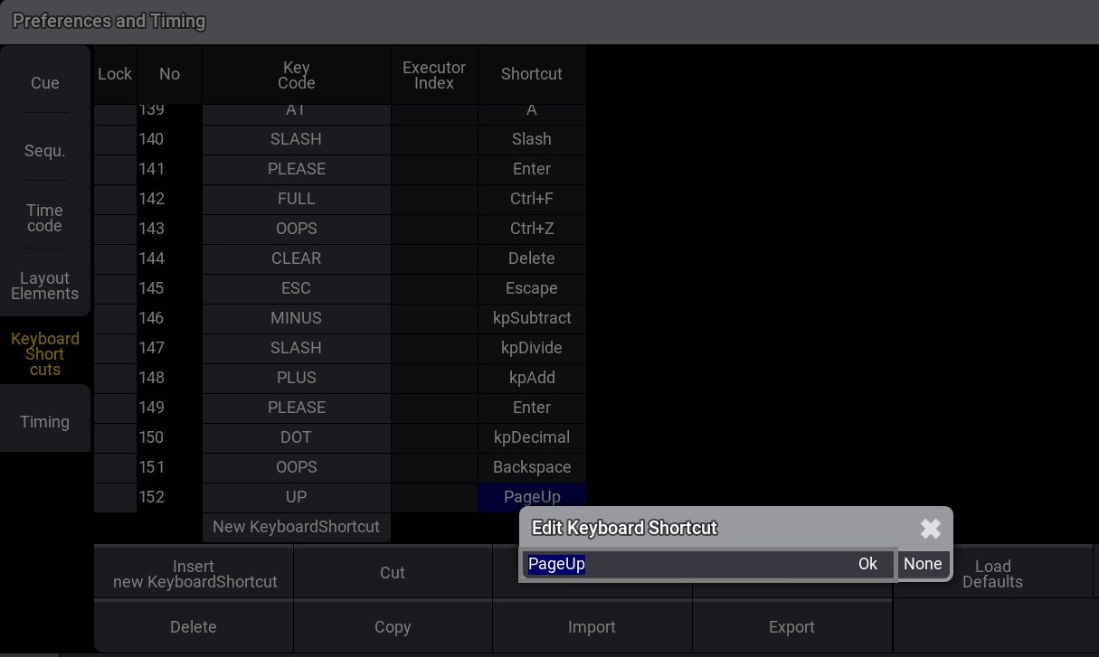
Task: Click the Delete shortcut cell in row 144
Action: 532,258
